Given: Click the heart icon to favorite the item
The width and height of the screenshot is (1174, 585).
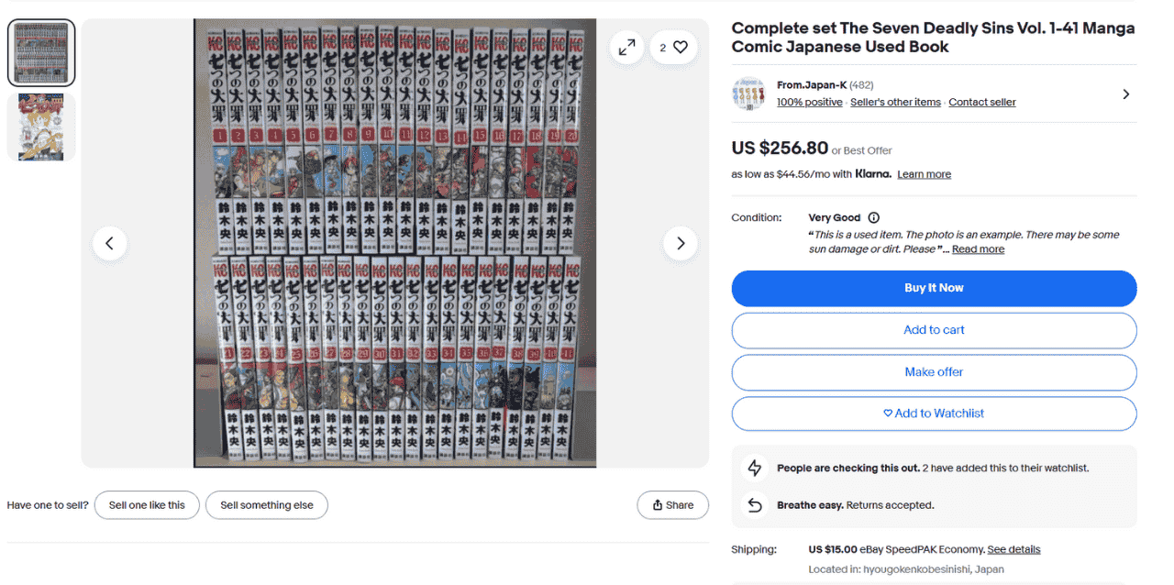Looking at the screenshot, I should 680,47.
